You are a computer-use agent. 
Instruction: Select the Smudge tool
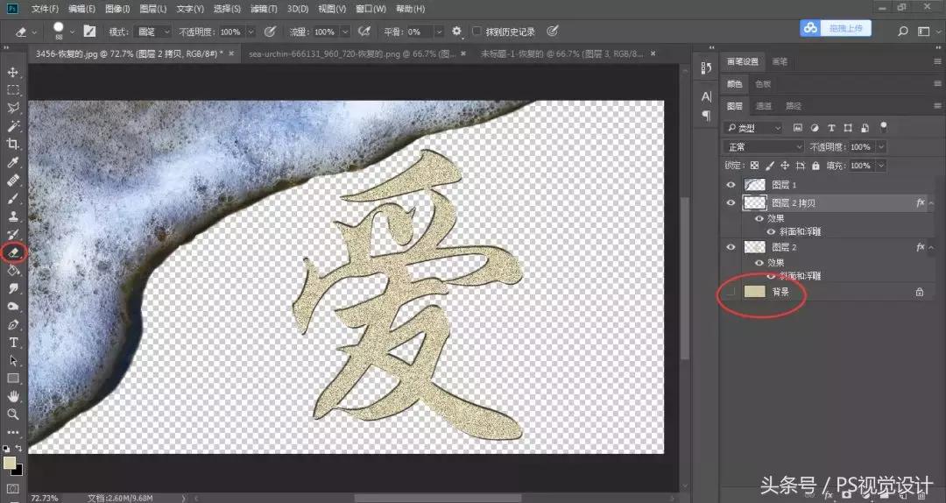pos(12,288)
